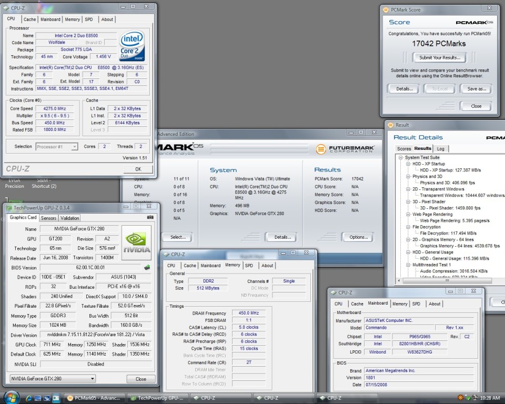Screen dimensions: 505x404
Task: Click the Driver Version field in GPU-Z
Action: [x=96, y=335]
